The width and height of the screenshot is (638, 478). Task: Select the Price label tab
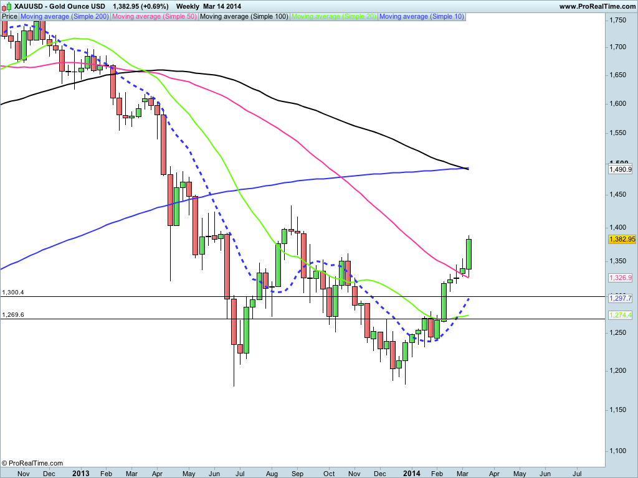click(10, 17)
